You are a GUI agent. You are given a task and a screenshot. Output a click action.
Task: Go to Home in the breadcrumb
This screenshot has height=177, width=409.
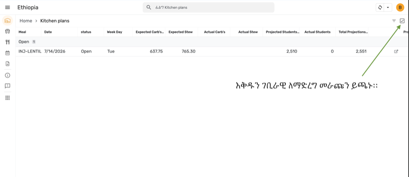point(26,21)
